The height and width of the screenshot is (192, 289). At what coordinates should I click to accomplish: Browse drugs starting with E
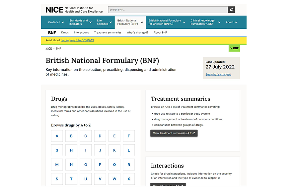point(114,136)
